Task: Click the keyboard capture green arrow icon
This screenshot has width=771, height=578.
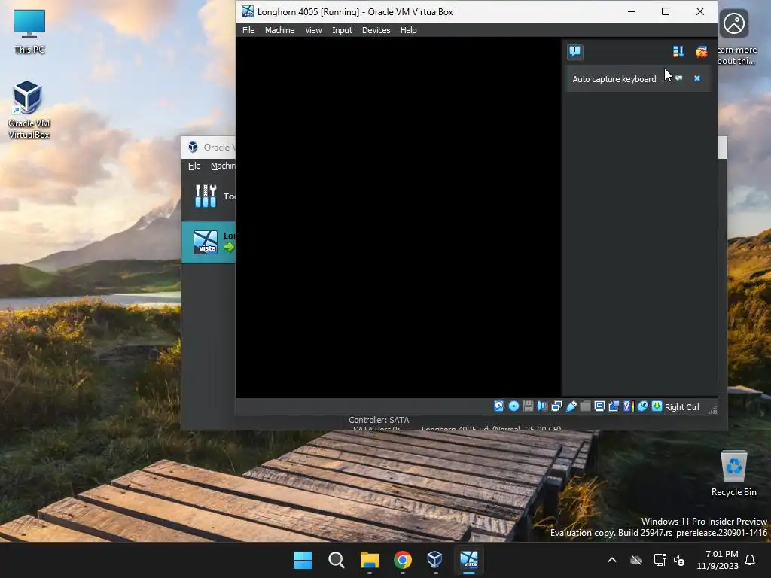Action: (657, 406)
